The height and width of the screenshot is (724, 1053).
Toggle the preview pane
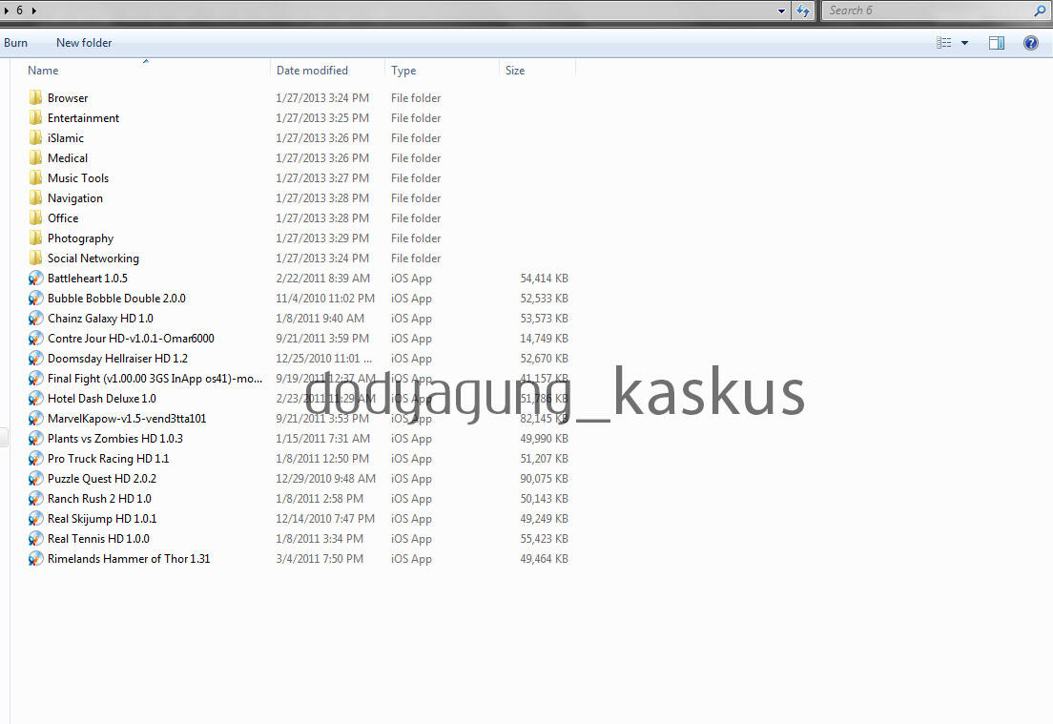click(x=997, y=43)
